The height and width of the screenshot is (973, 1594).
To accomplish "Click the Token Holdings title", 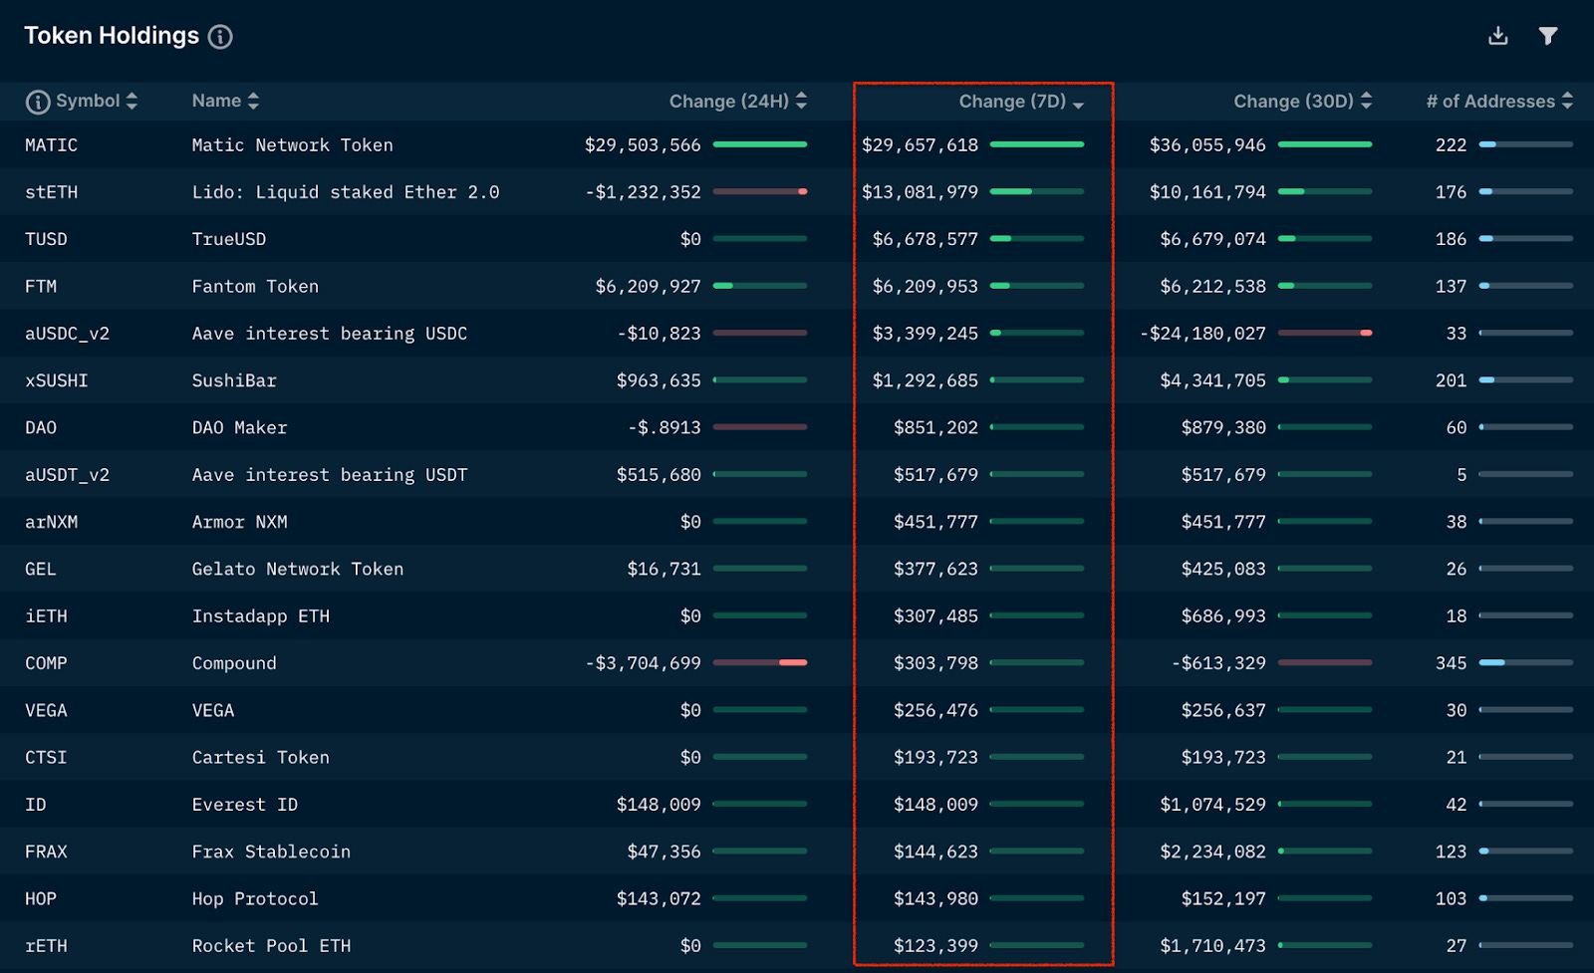I will [x=112, y=36].
